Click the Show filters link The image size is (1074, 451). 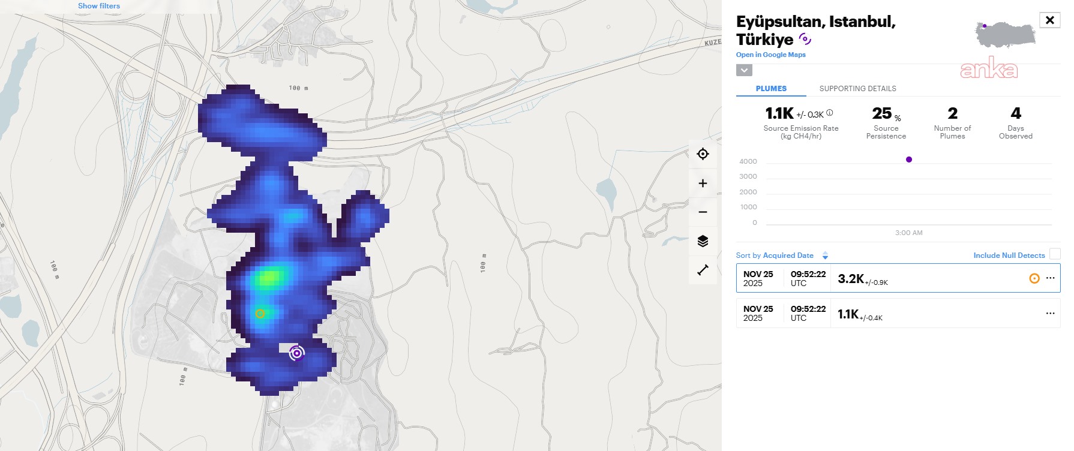[x=99, y=6]
